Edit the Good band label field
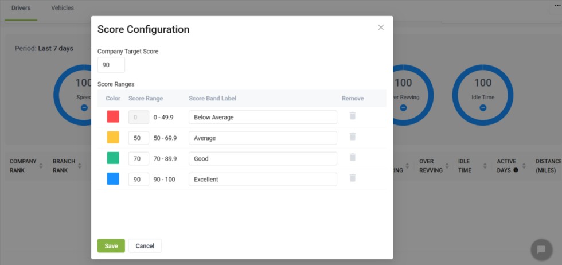This screenshot has height=265, width=562. click(x=263, y=158)
